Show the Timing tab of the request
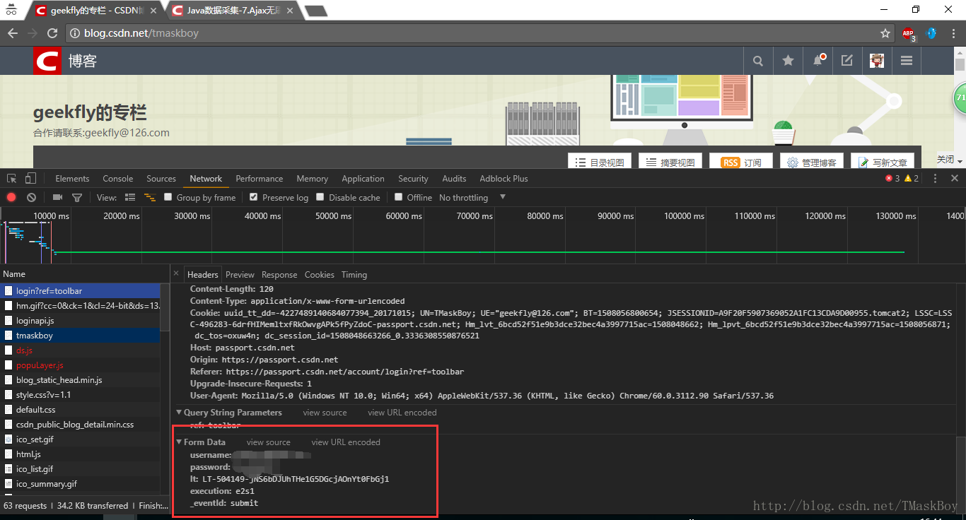The image size is (966, 520). (x=354, y=275)
